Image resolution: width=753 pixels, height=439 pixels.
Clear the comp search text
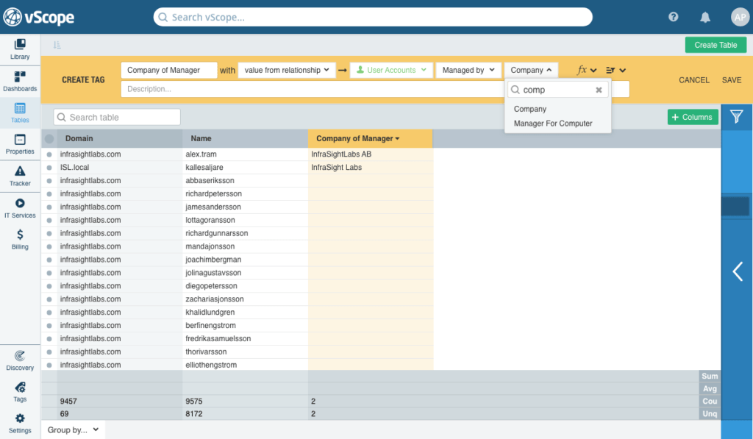point(599,90)
